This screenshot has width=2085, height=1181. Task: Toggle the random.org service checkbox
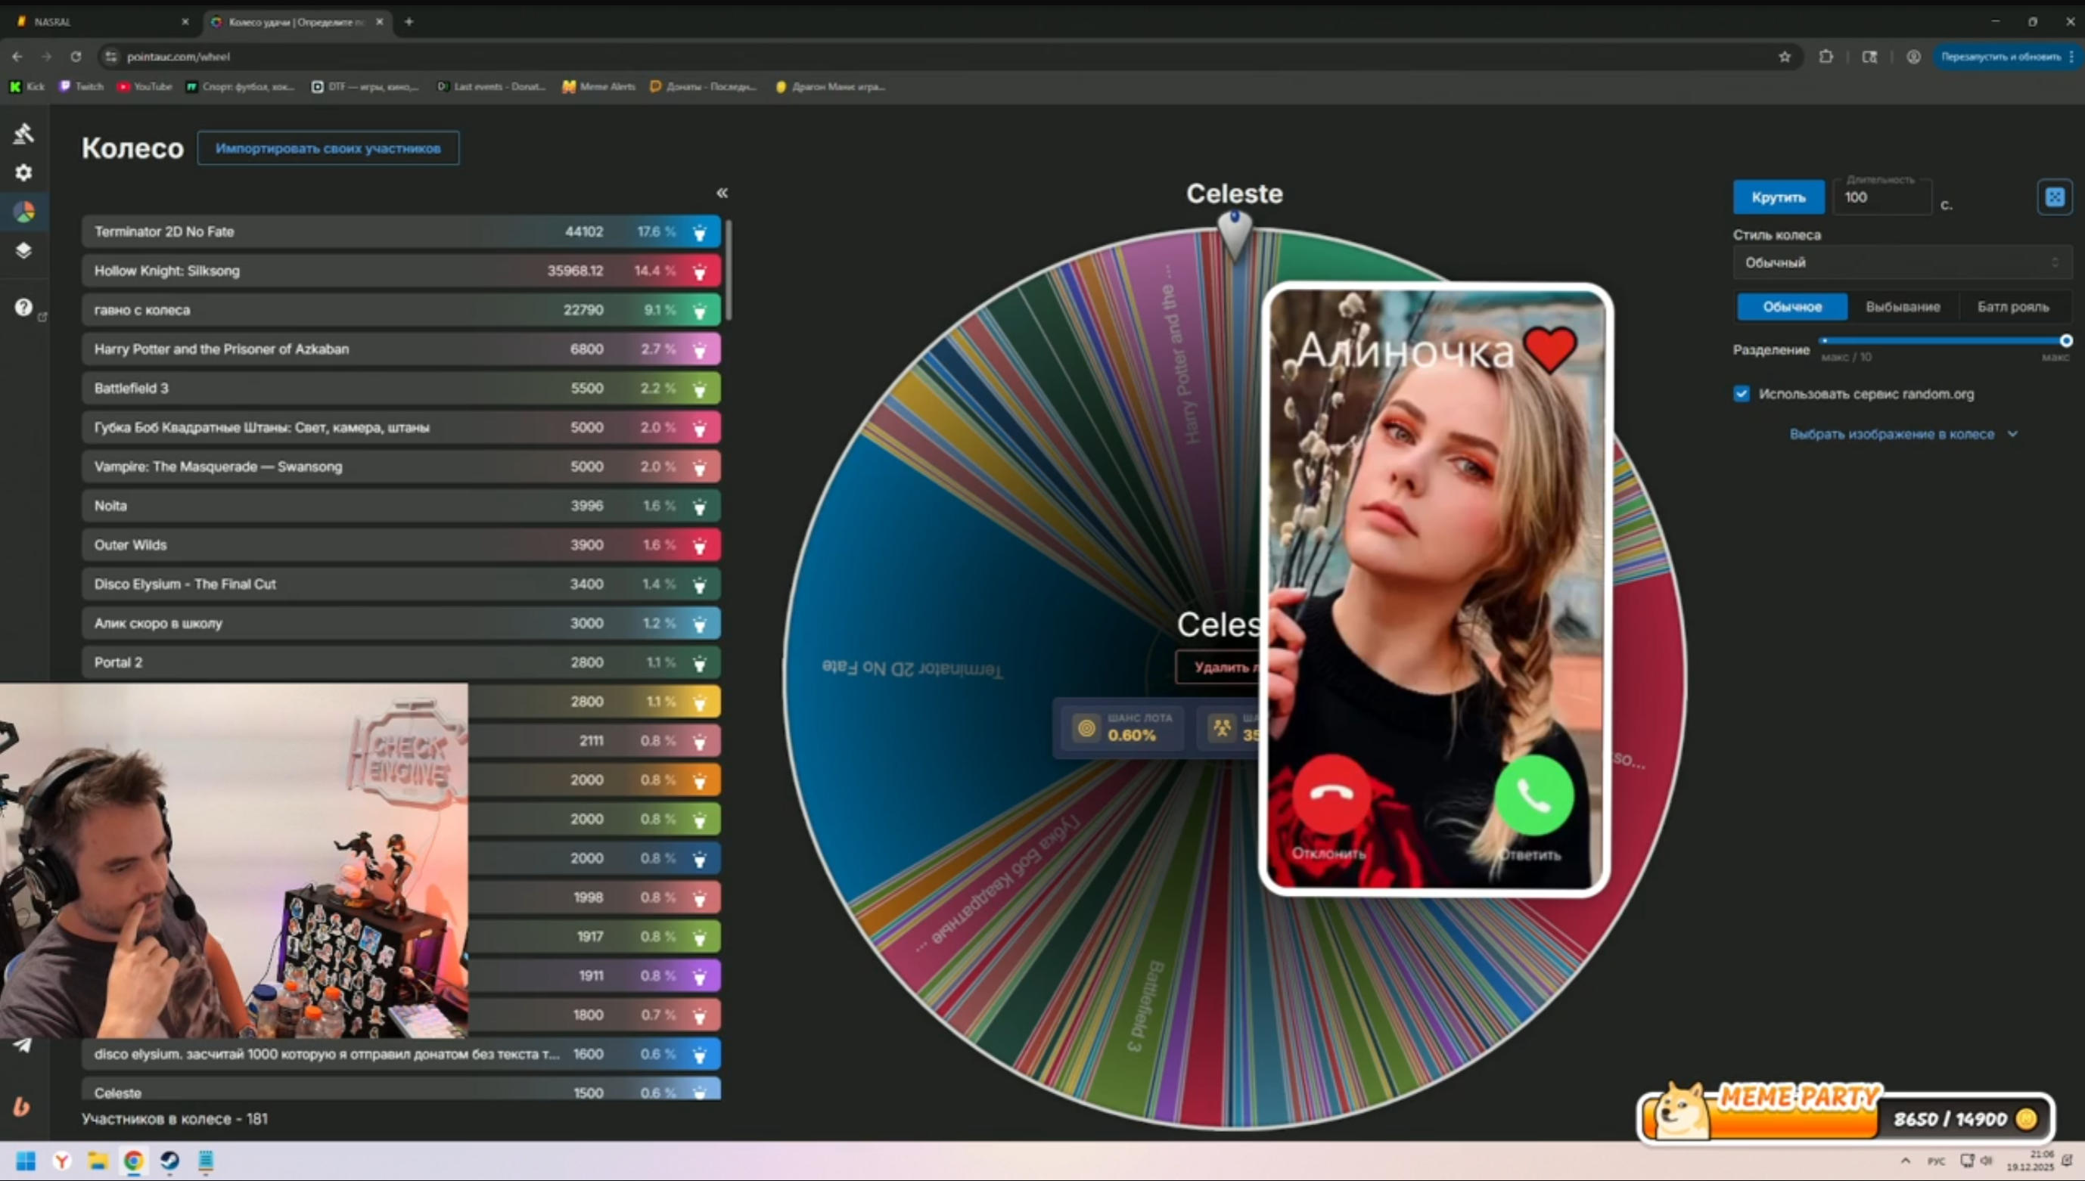tap(1742, 394)
